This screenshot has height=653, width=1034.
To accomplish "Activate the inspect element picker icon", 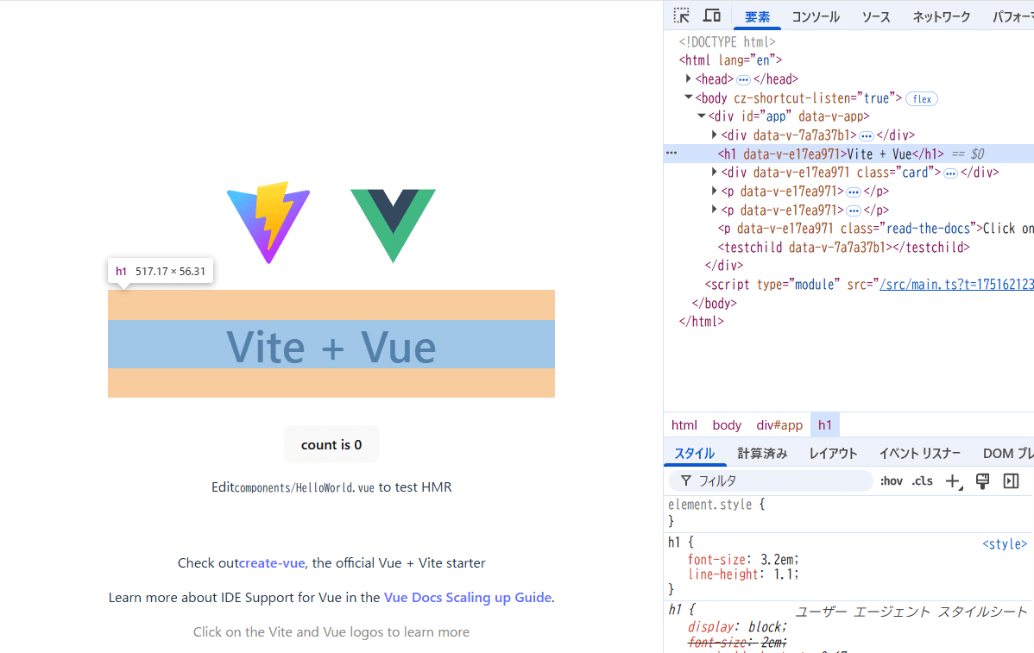I will [682, 16].
